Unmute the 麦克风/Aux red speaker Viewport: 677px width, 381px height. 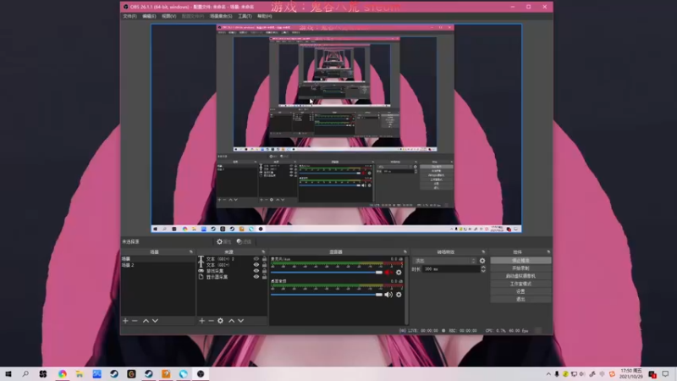pos(388,273)
